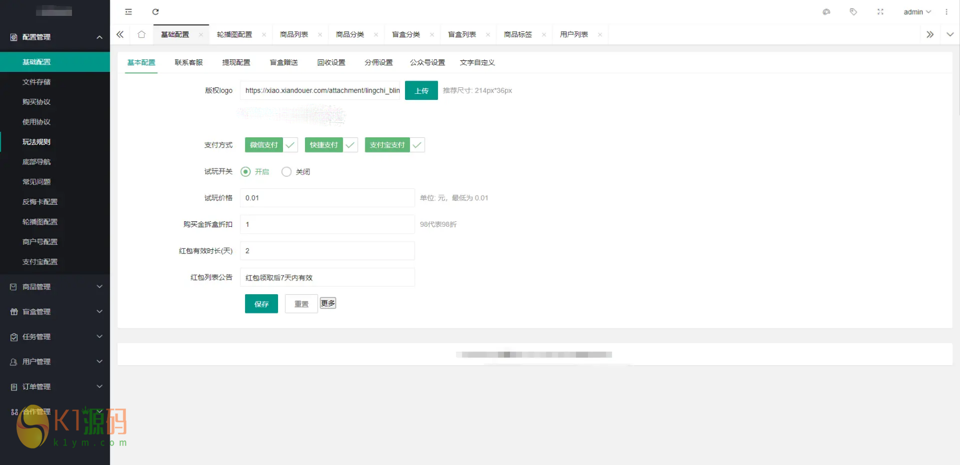Close the 用户列表 page tab
Image resolution: width=960 pixels, height=465 pixels.
tap(600, 35)
